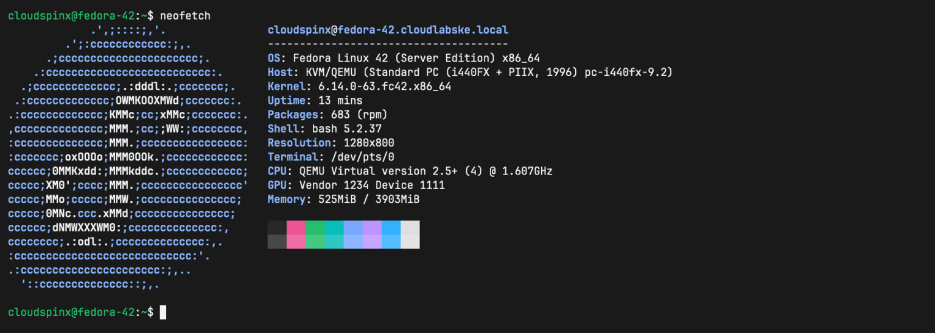Click the teal color block in the palette
Screen dimensions: 935x333
click(x=334, y=235)
